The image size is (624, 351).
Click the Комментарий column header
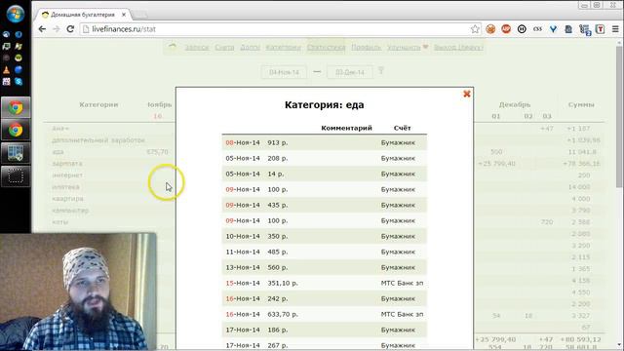coord(346,128)
